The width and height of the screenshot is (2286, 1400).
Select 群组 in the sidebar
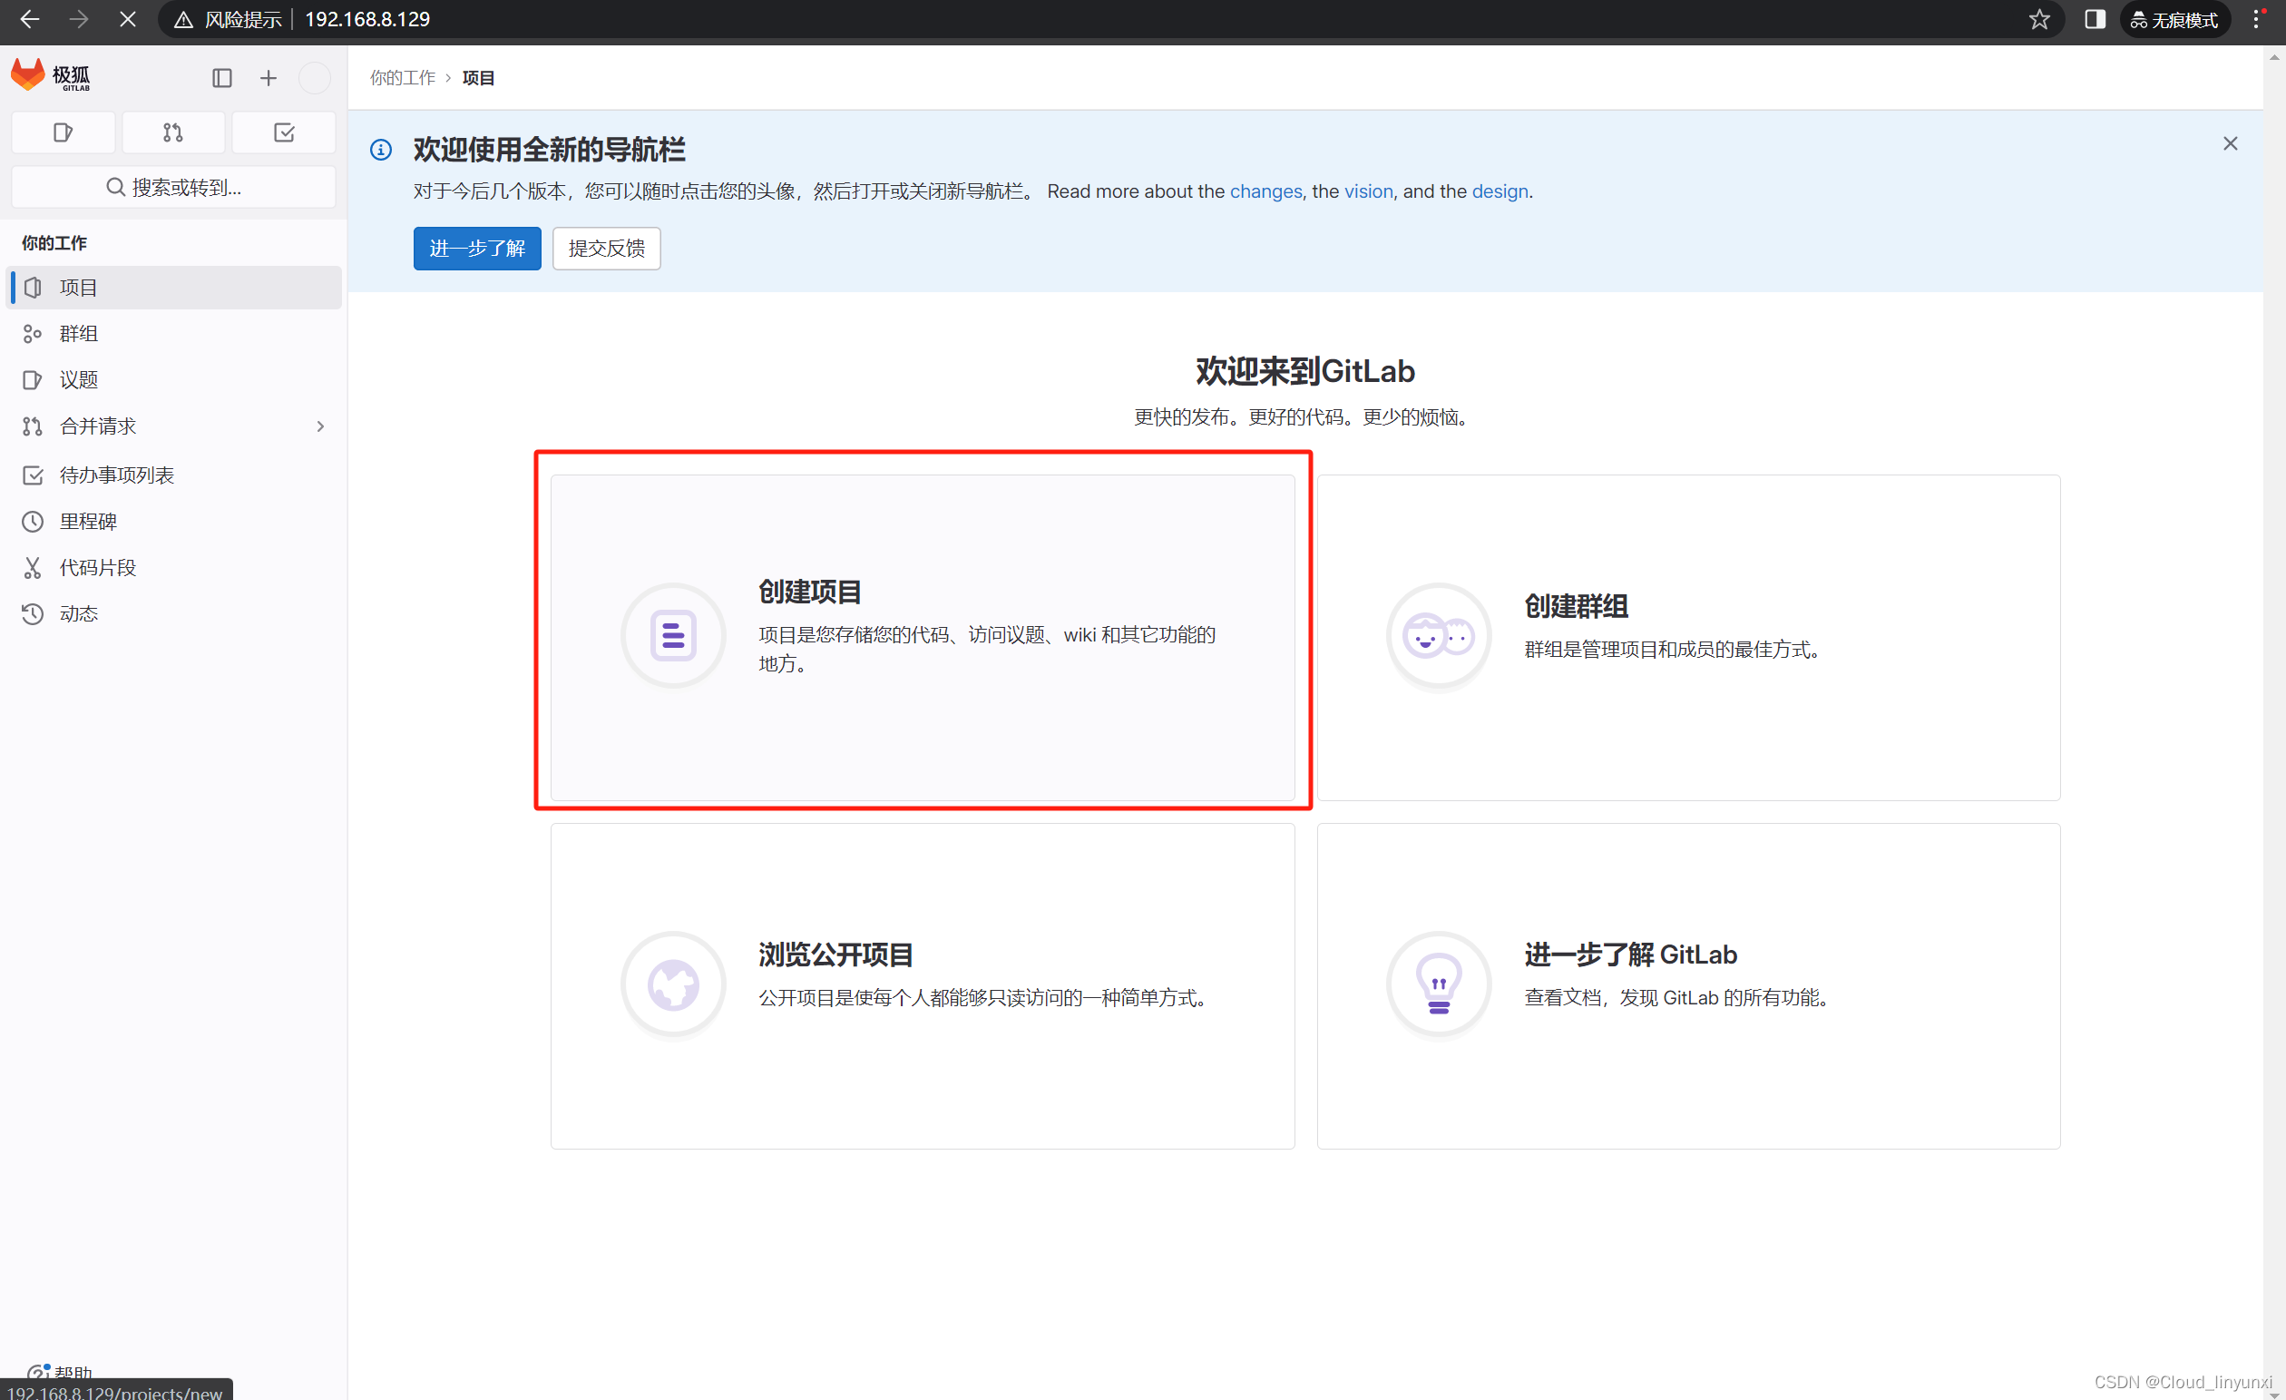point(79,333)
